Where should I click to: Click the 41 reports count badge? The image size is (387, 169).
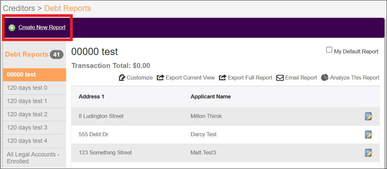pyautogui.click(x=56, y=55)
